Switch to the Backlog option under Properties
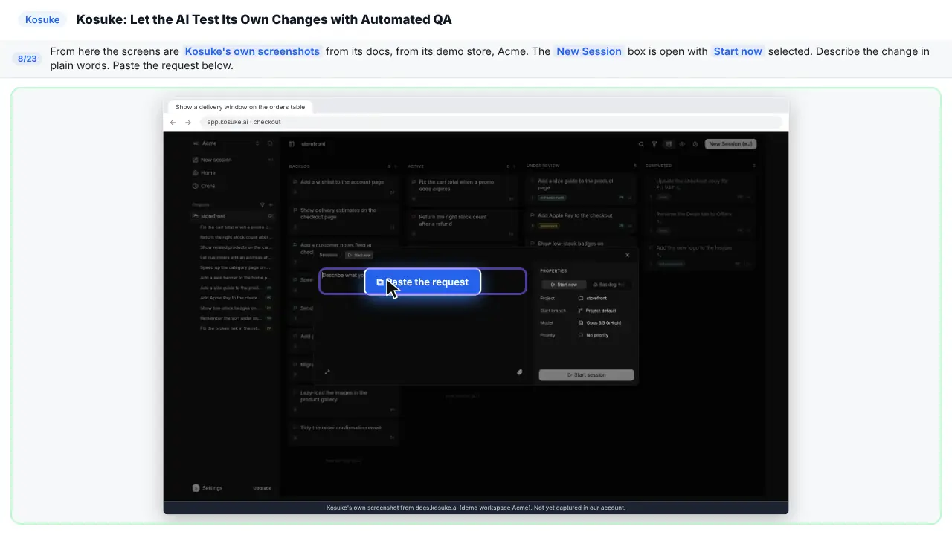This screenshot has width=952, height=535. [608, 285]
